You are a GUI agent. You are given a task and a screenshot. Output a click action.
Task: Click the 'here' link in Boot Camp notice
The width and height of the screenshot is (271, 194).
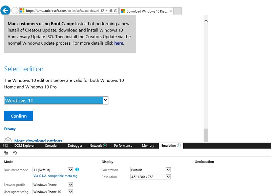[119, 43]
